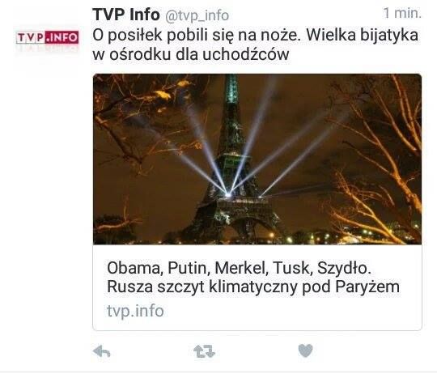Retweet the TVP Info post
Viewport: 437px width, 374px height.
204,351
